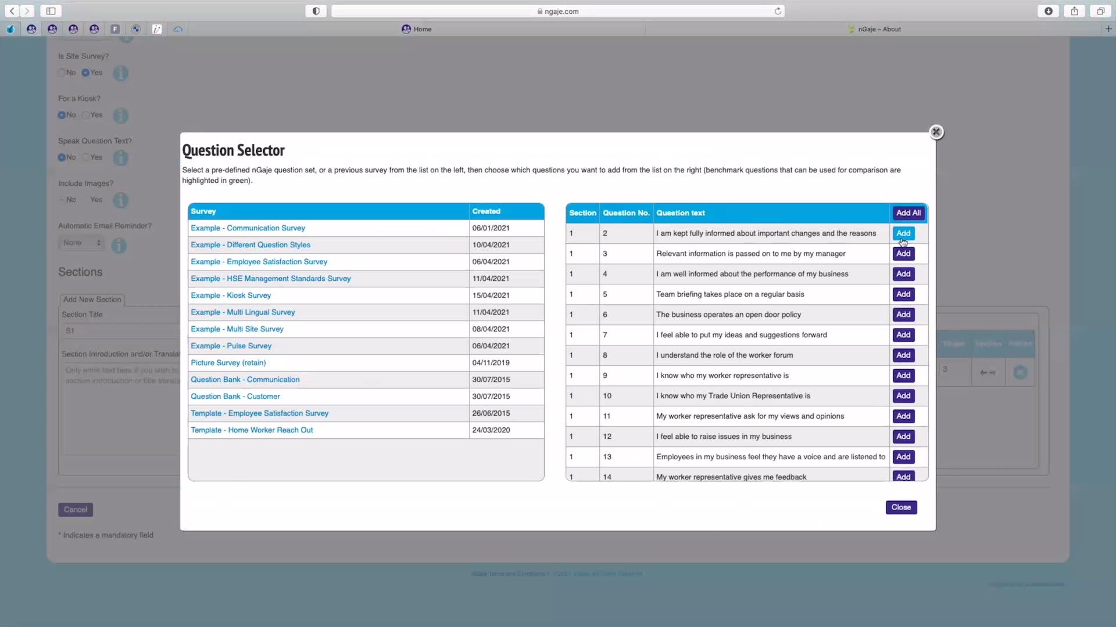
Task: Open Example - Pulse Survey
Action: 231,346
